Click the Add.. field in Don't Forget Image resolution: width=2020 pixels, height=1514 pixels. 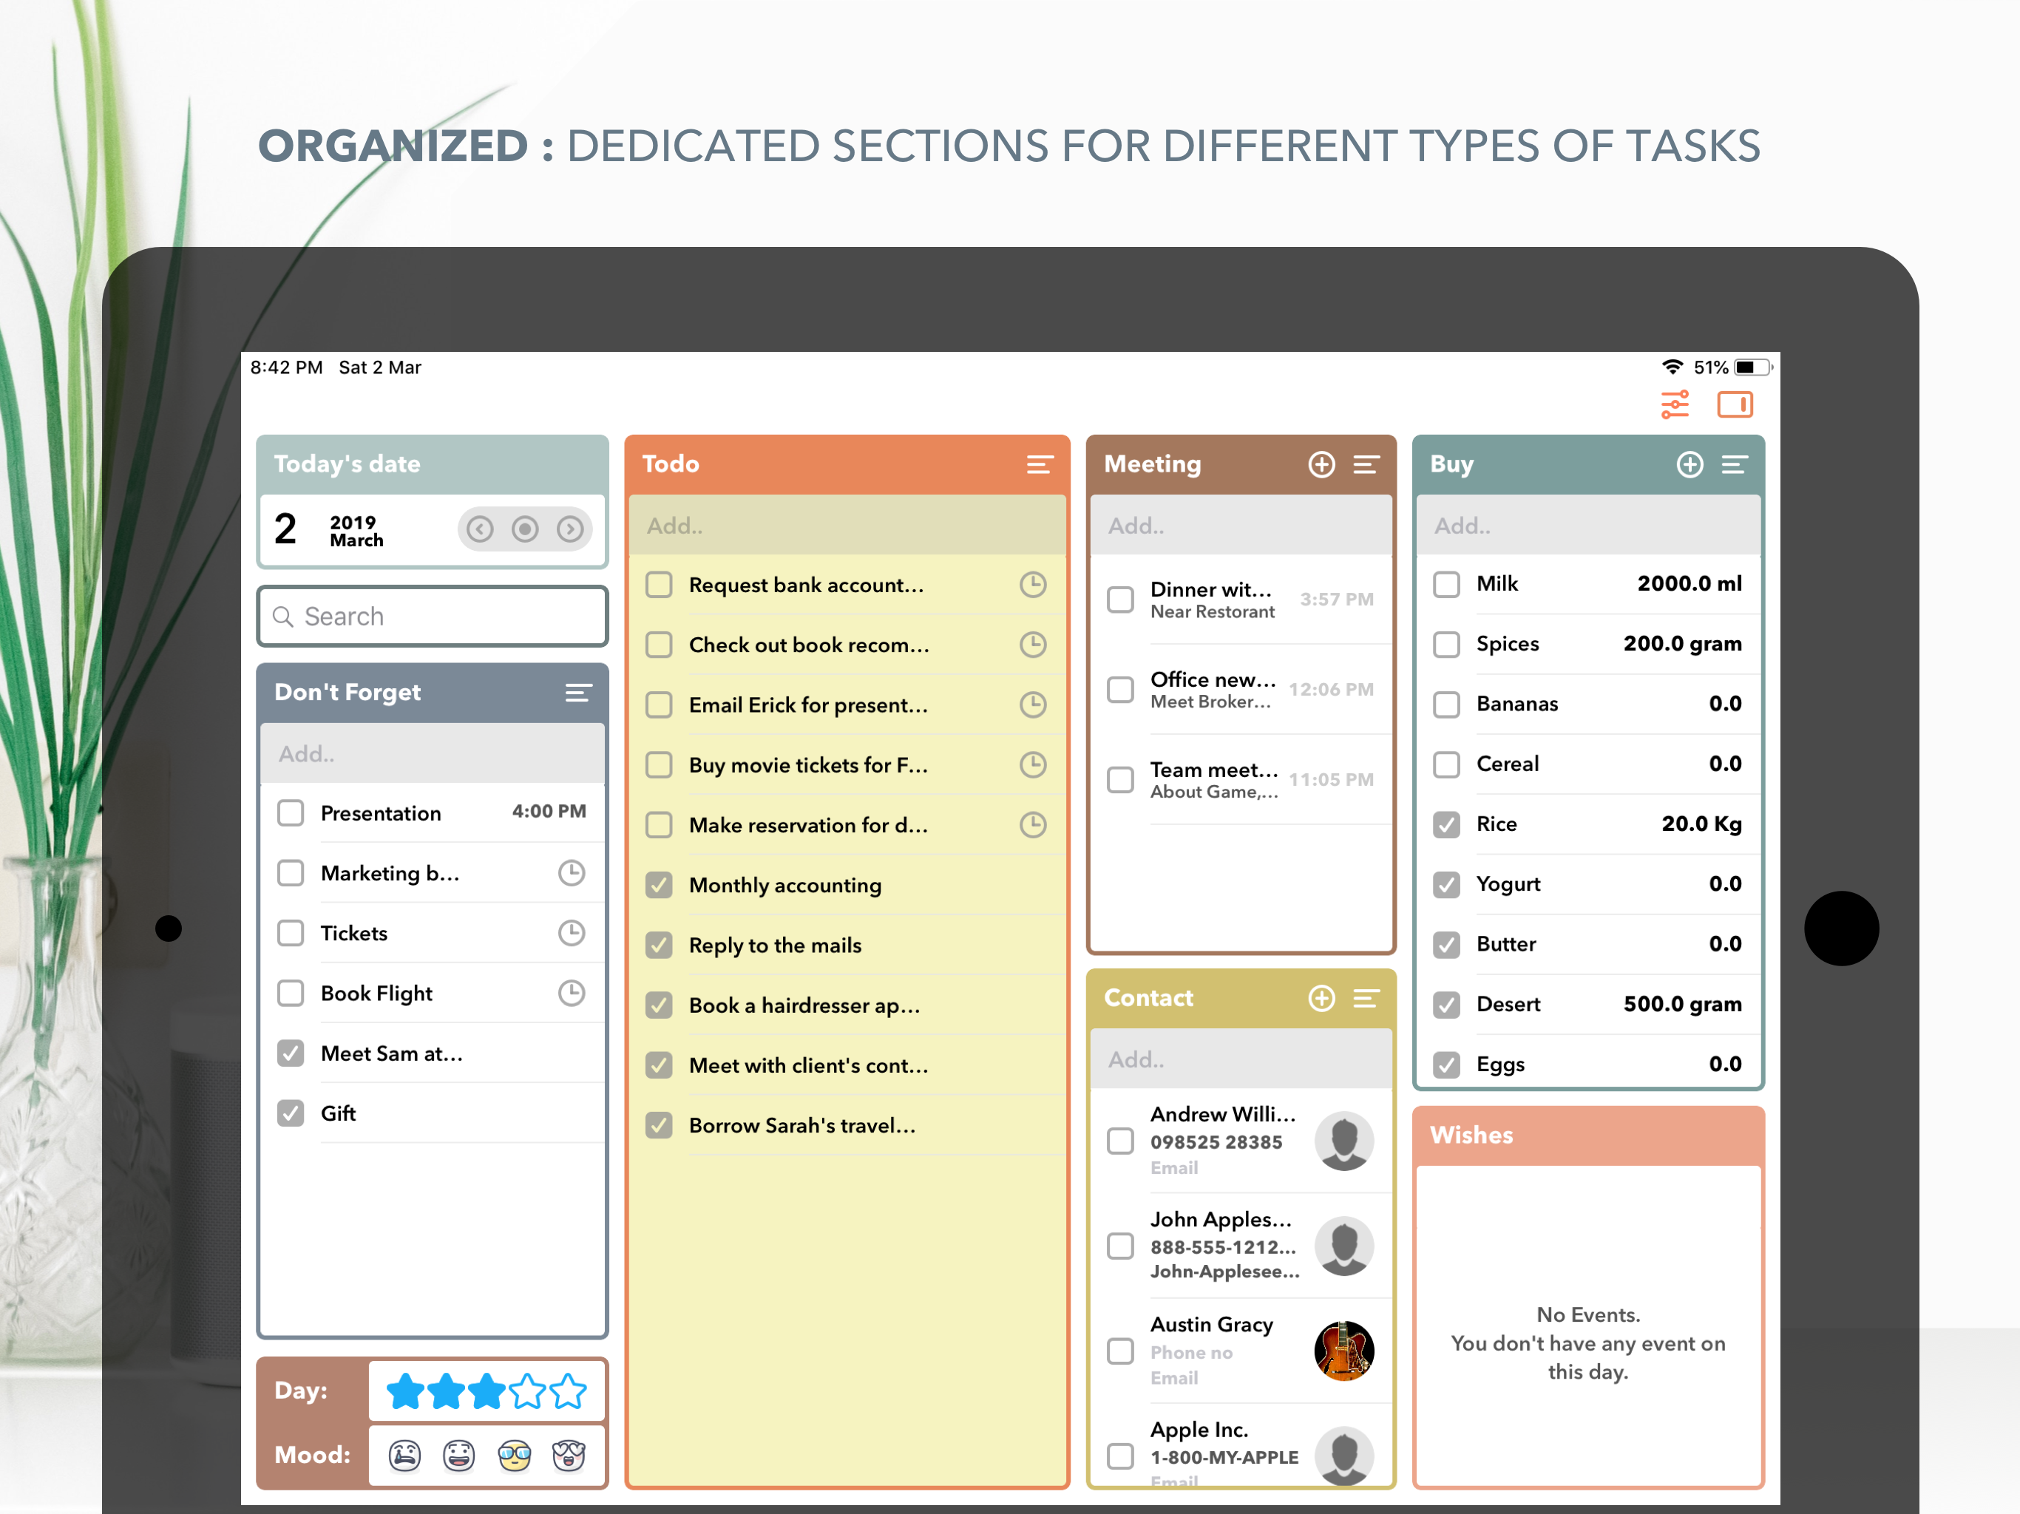[x=433, y=753]
